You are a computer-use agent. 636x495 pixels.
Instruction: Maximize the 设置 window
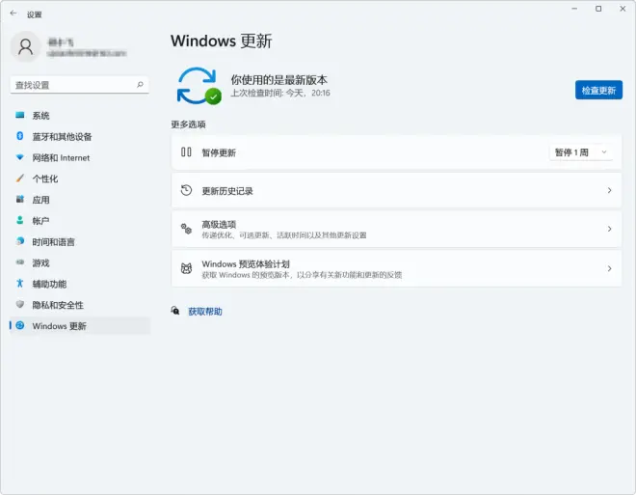pos(598,9)
